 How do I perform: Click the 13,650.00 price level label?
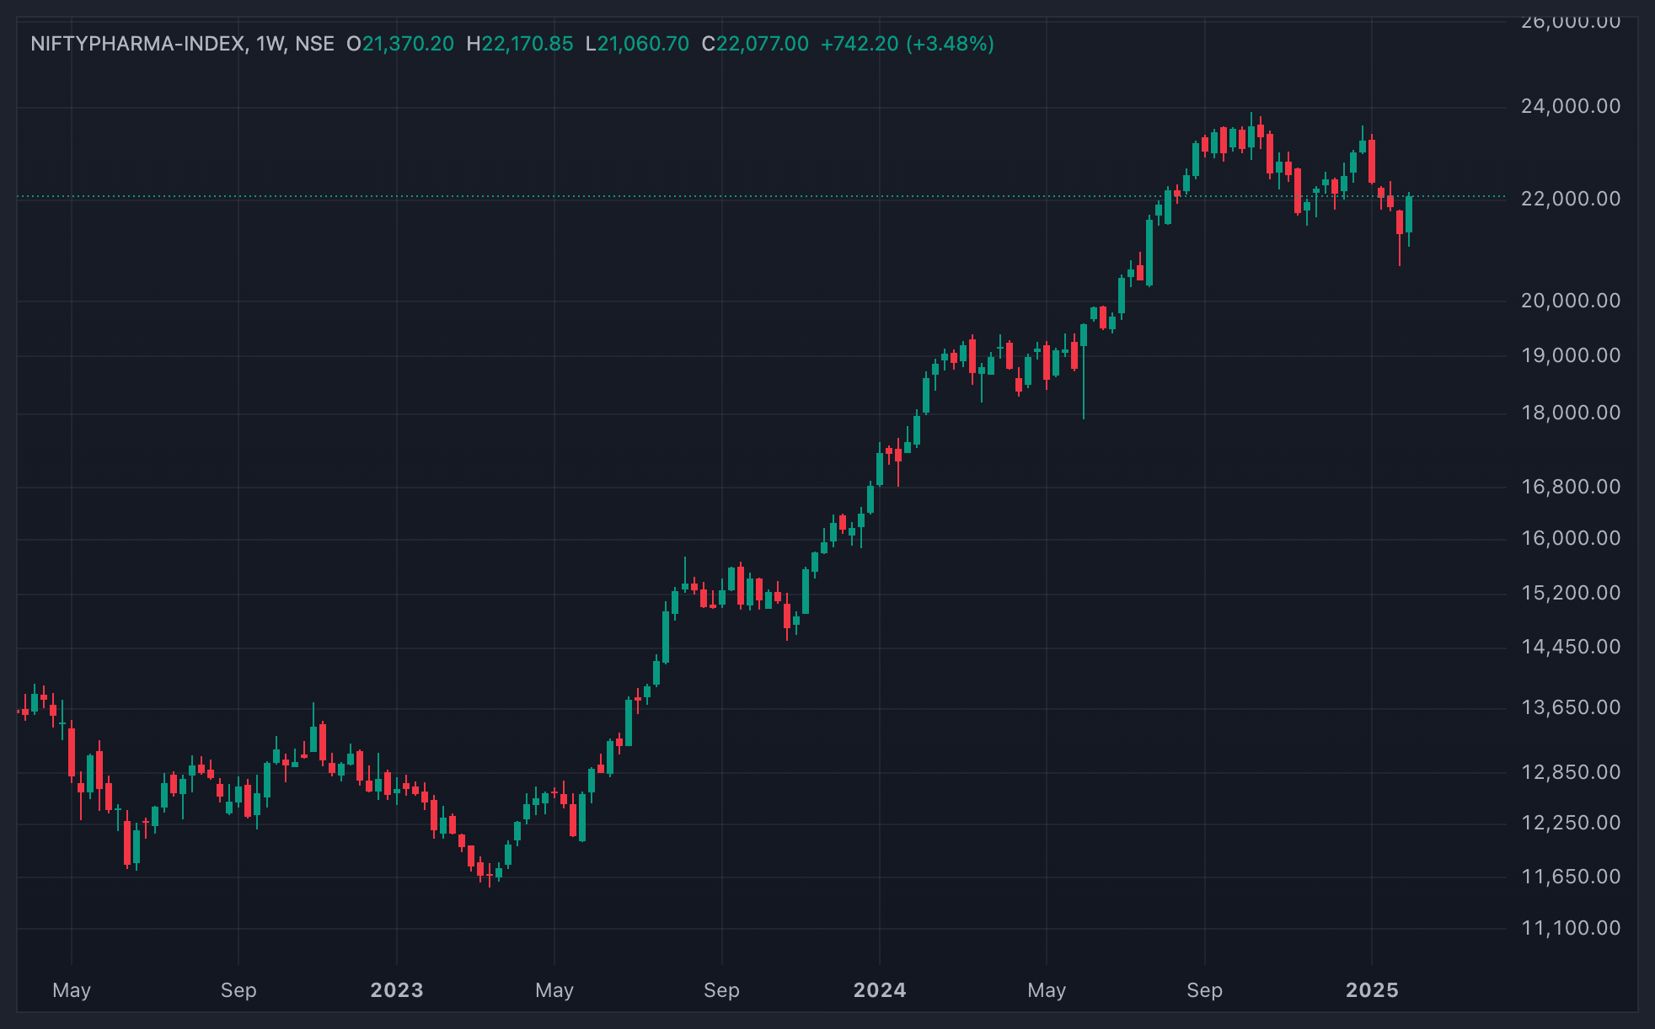[1570, 707]
